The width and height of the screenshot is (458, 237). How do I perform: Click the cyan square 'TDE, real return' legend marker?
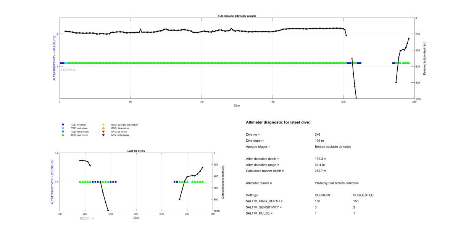point(63,128)
